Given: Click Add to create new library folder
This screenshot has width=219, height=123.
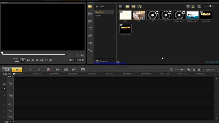Looking at the screenshot, I should (x=100, y=6).
